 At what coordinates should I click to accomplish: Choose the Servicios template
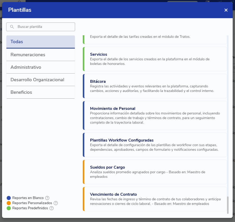coord(155,59)
